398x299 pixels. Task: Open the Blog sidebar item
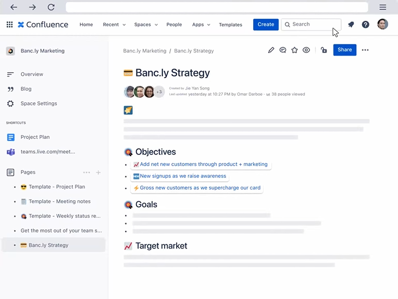(26, 89)
